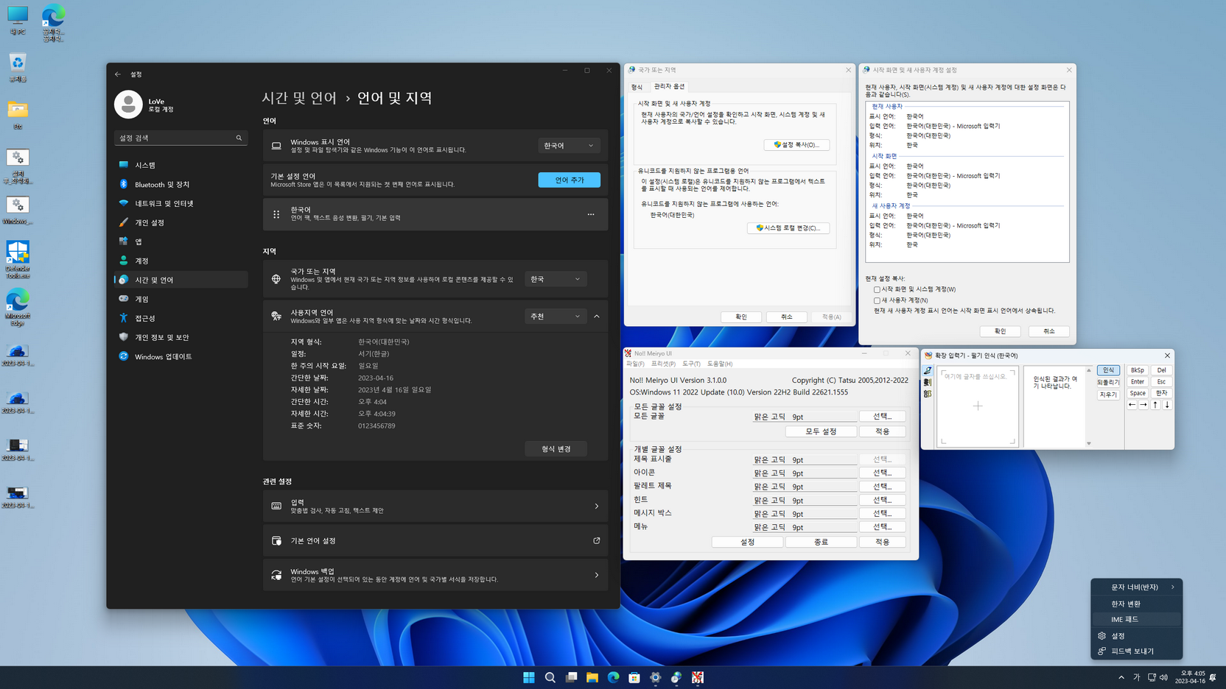Expand Windows 백업 row
1226x689 pixels.
pyautogui.click(x=435, y=575)
